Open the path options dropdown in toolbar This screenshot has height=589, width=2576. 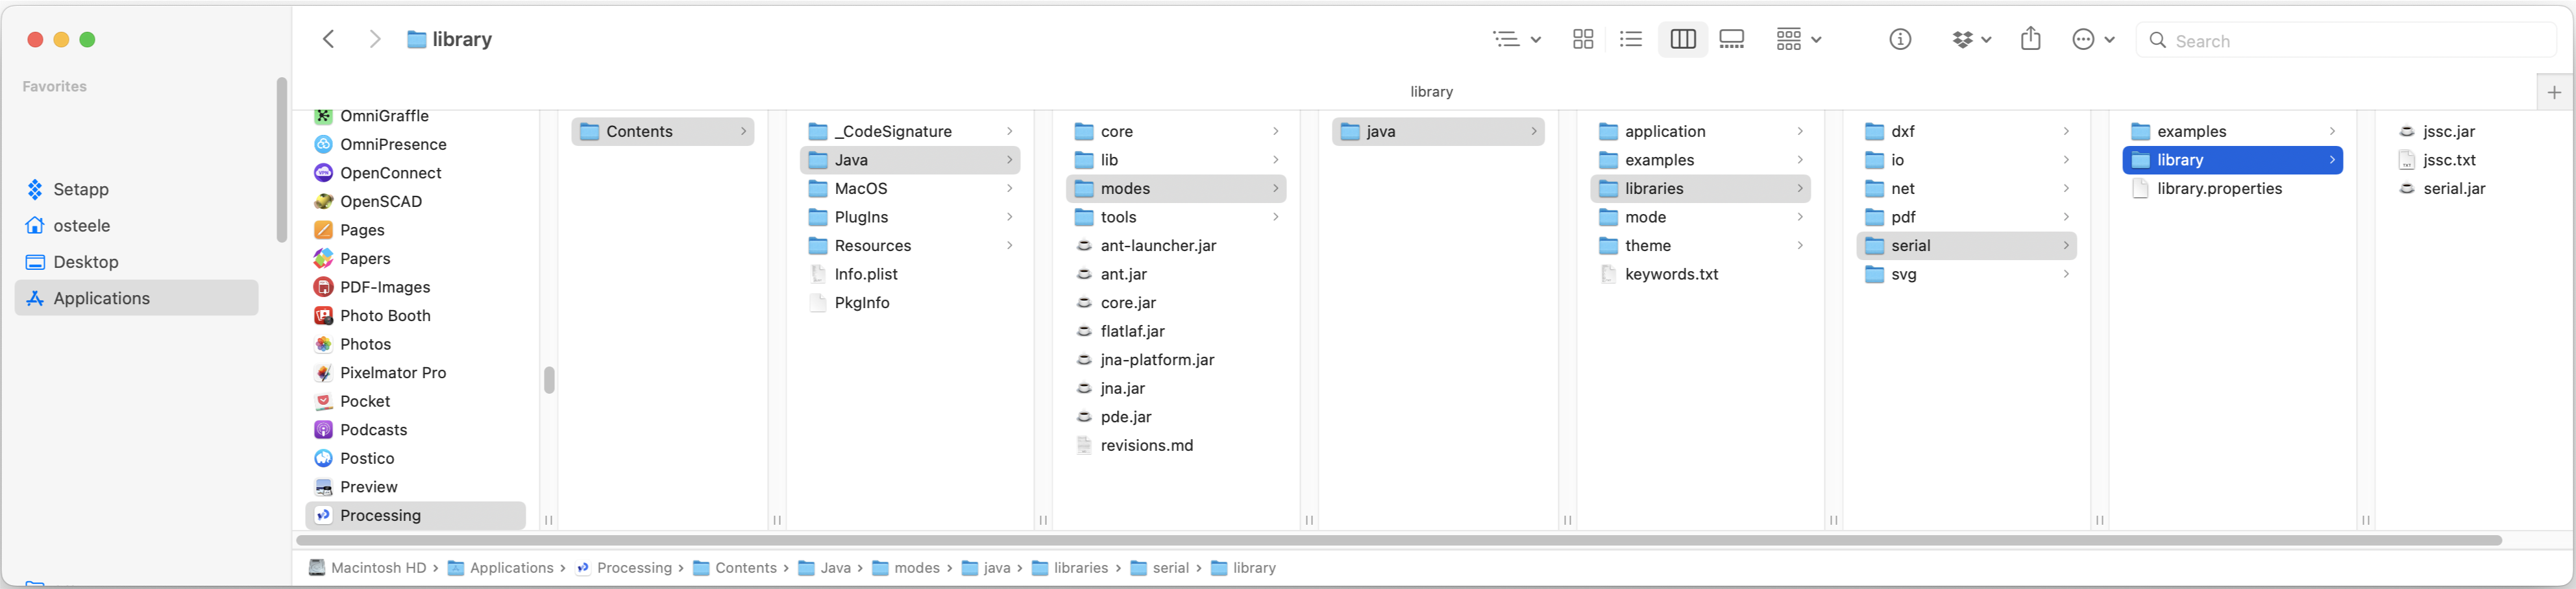1516,39
